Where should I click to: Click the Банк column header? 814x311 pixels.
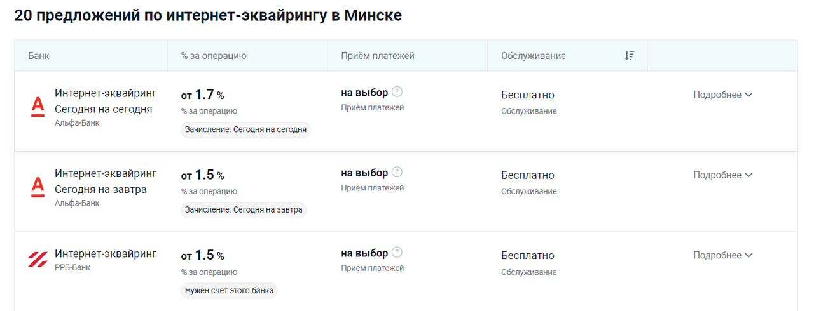pos(39,56)
